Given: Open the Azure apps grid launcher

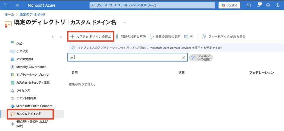Looking at the screenshot, I should point(6,5).
